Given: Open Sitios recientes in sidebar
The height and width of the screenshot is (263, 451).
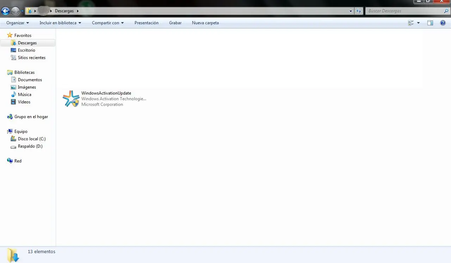Looking at the screenshot, I should click(x=32, y=58).
